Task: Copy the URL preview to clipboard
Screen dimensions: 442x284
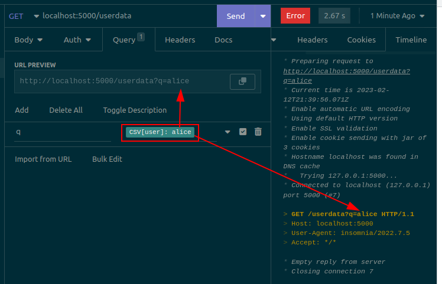Action: point(242,81)
